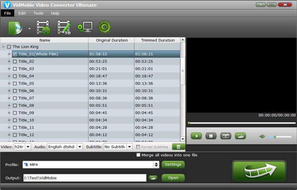
Task: Open the Tools menu
Action: pyautogui.click(x=39, y=13)
